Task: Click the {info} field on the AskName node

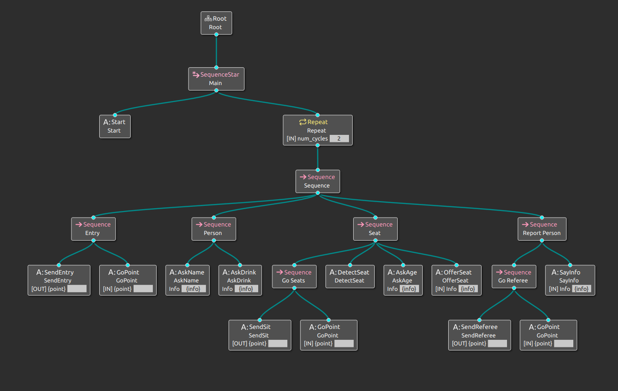Action: (193, 289)
